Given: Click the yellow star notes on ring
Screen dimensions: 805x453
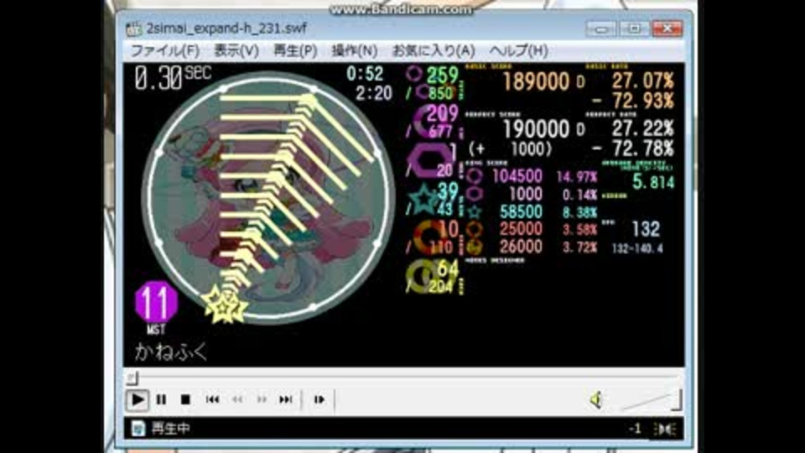Looking at the screenshot, I should point(225,305).
